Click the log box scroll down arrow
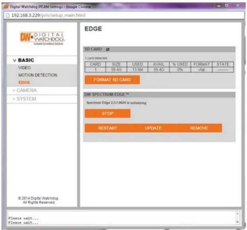 click(237, 222)
